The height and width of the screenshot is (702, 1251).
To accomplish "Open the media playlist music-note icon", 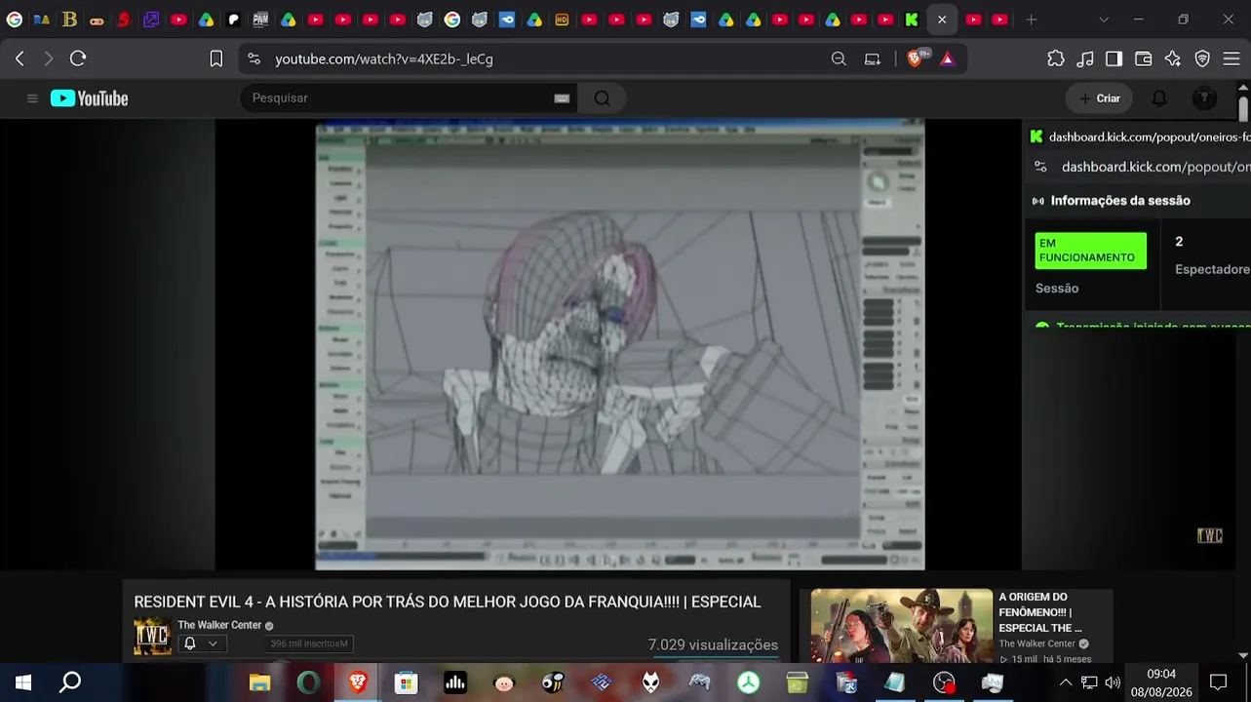I will coord(1085,58).
